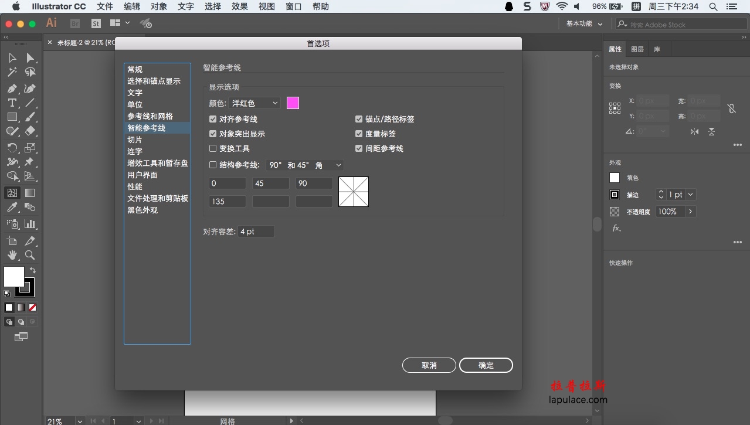Screen dimensions: 750x425
Task: Switch to the 图层 panel tab
Action: coord(637,49)
